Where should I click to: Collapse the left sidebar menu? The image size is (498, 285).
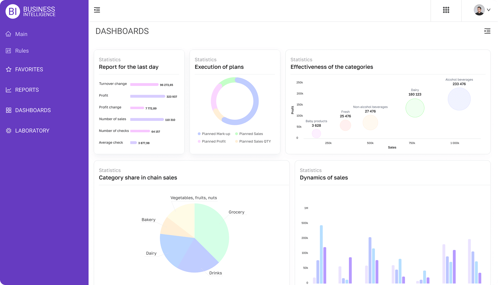pos(97,10)
